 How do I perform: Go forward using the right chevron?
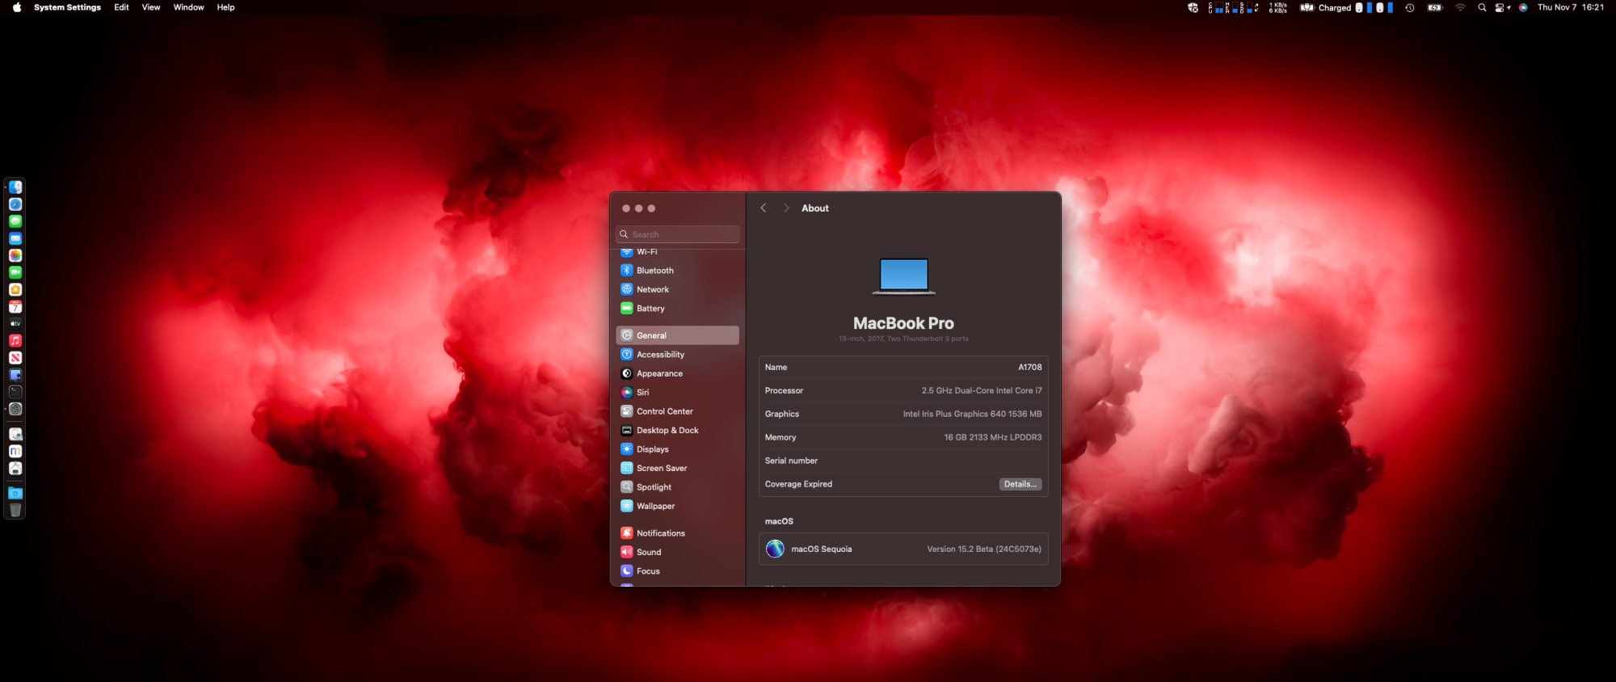(x=785, y=208)
